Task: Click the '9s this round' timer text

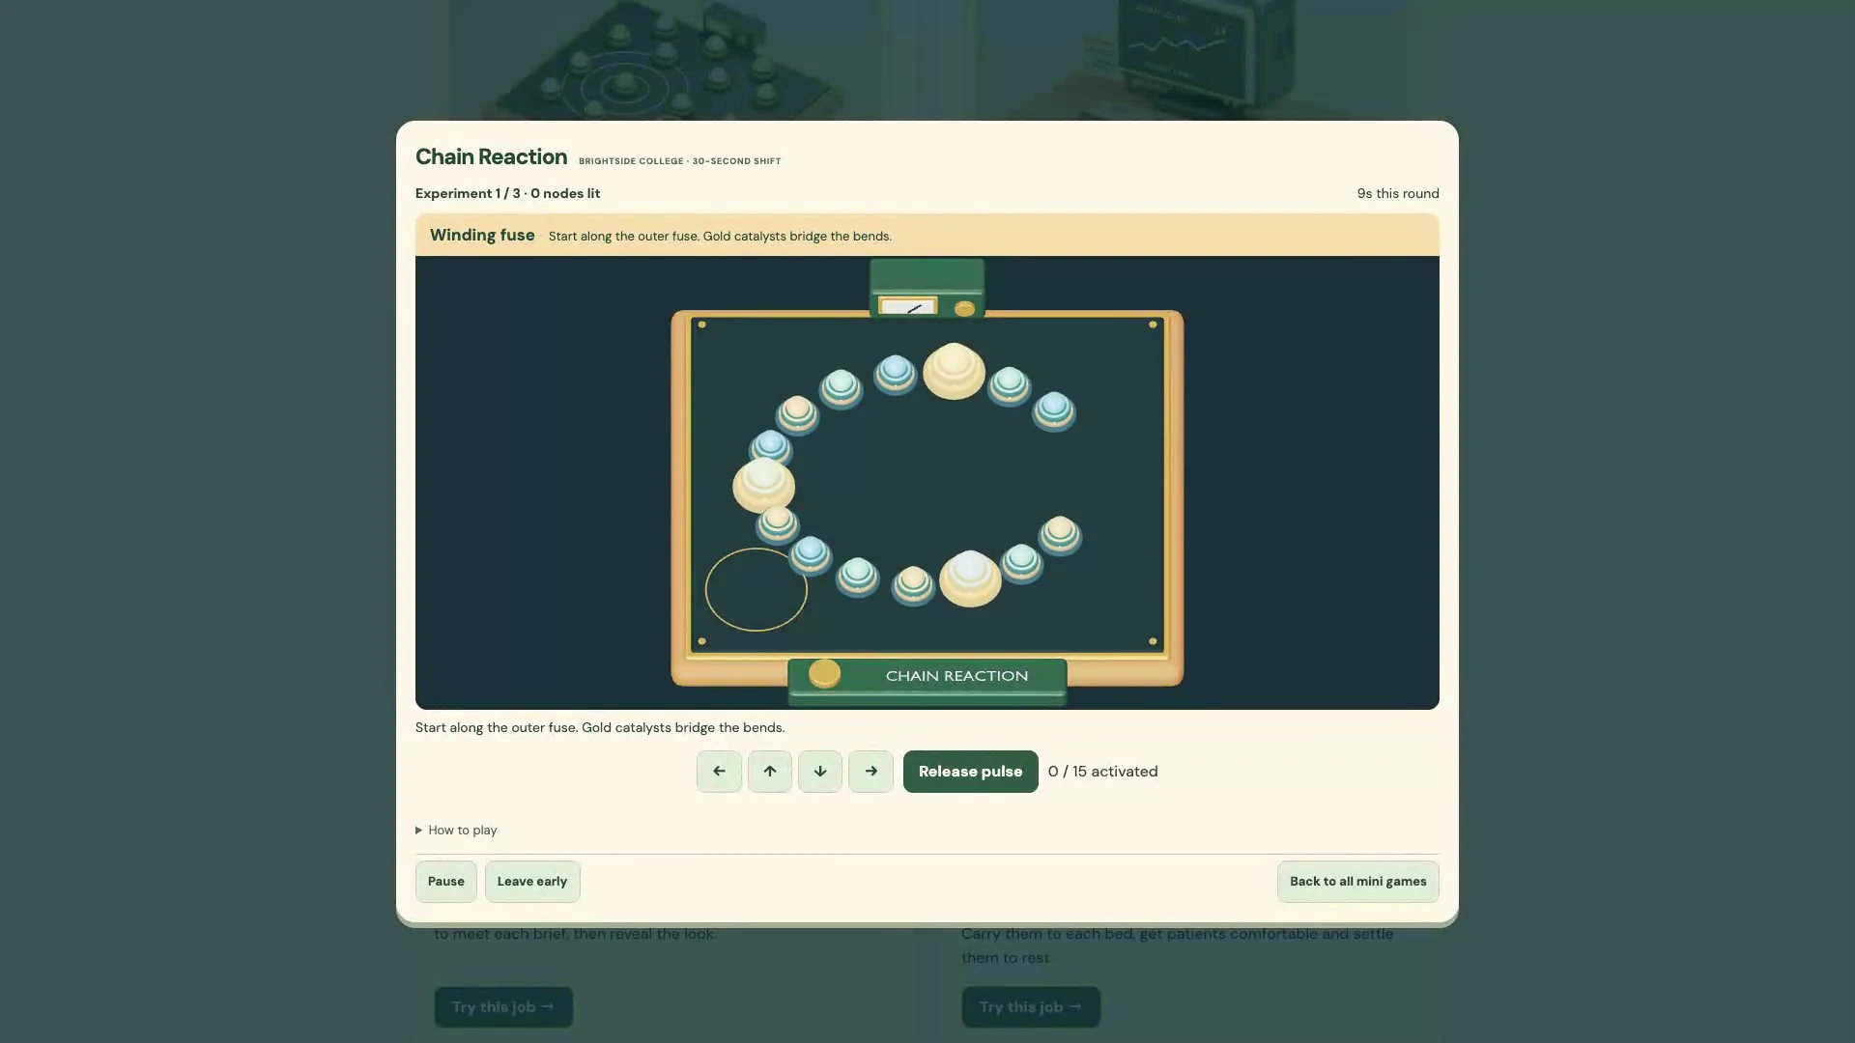Action: (1398, 193)
